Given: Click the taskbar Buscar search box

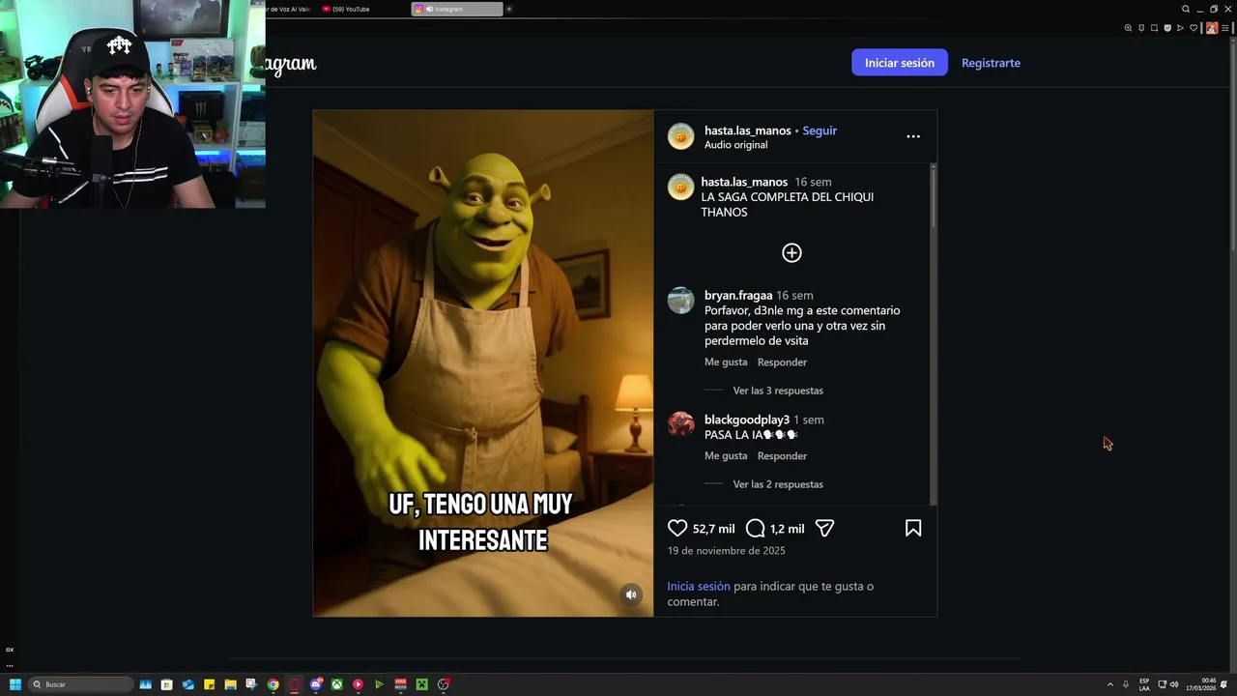Looking at the screenshot, I should [80, 684].
